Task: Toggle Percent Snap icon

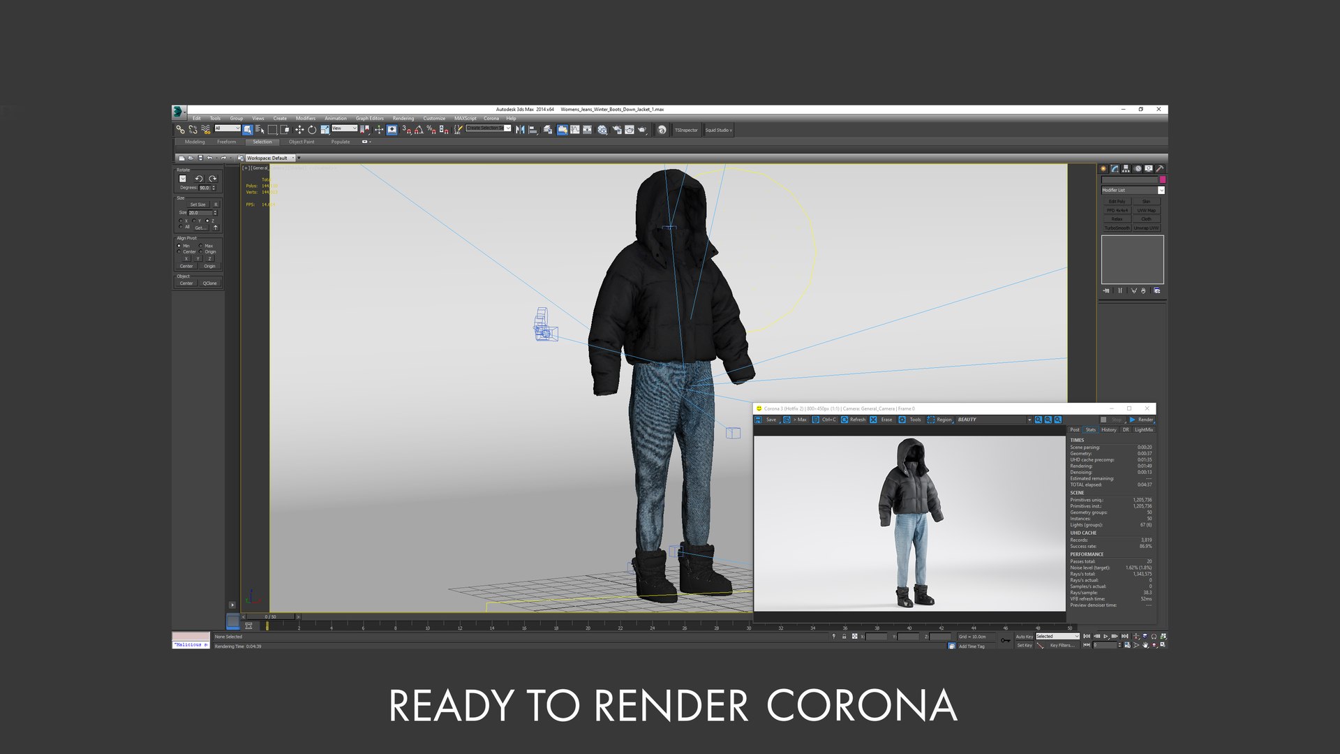Action: (431, 130)
